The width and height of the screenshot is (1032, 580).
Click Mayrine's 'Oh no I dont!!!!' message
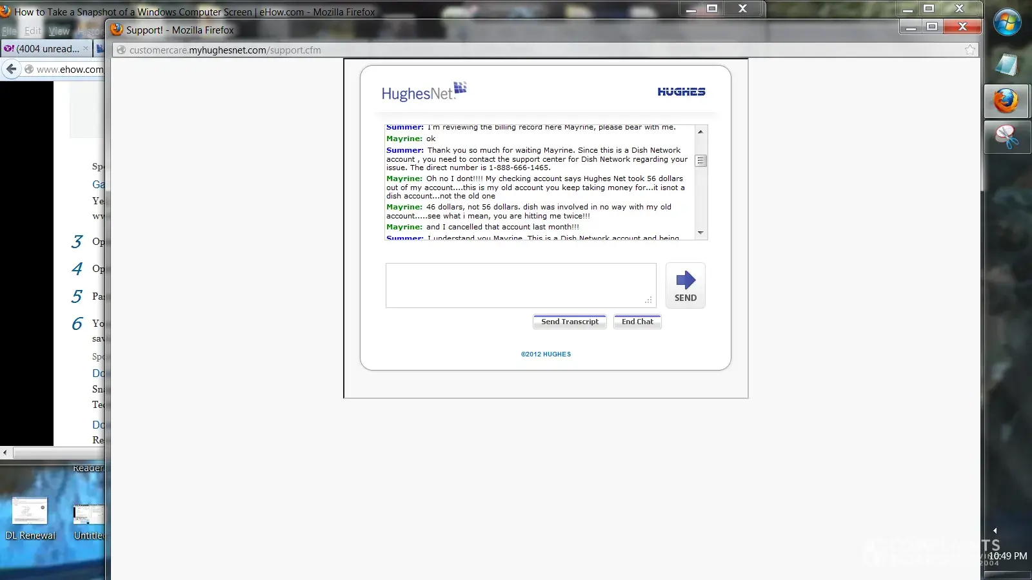535,188
